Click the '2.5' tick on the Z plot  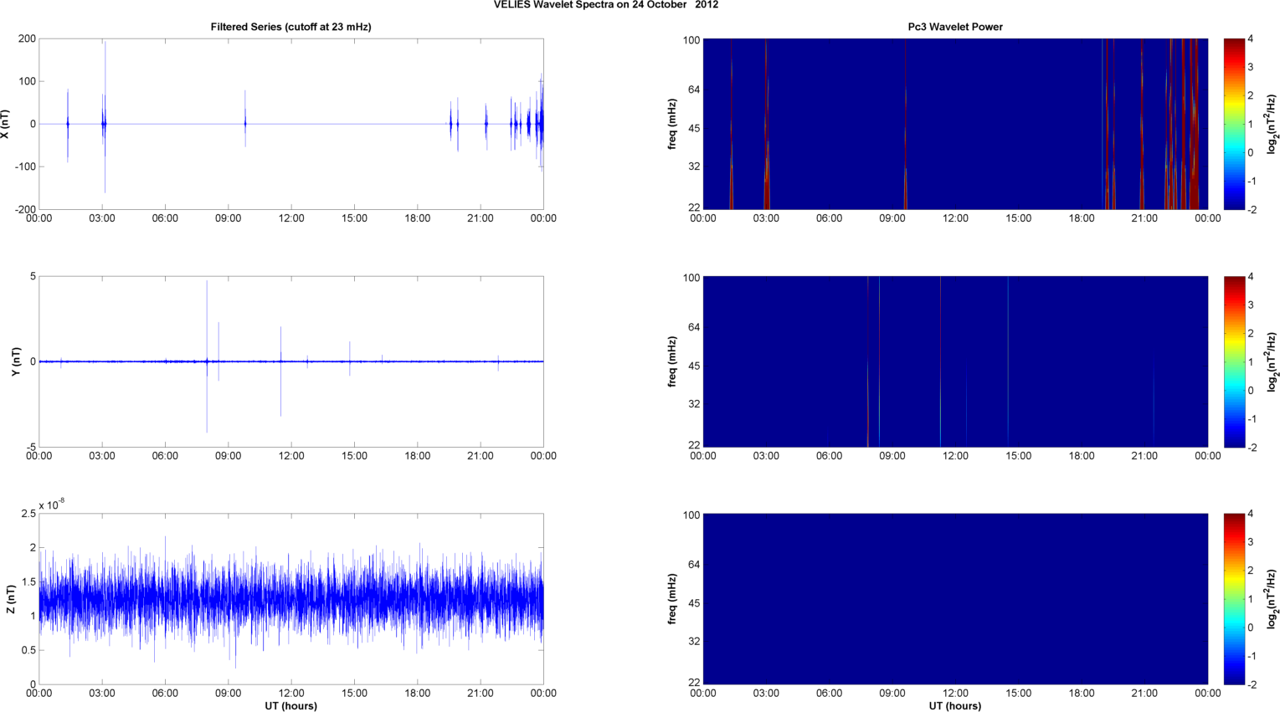coord(28,514)
